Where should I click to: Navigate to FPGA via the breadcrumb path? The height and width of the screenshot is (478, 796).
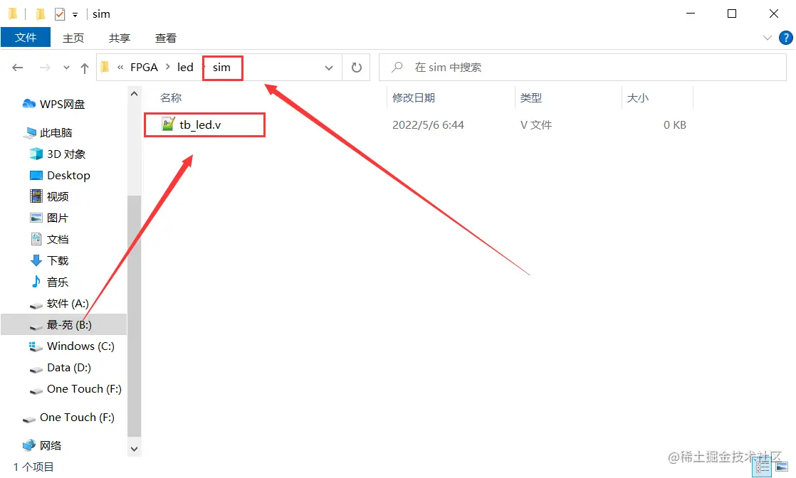(143, 67)
